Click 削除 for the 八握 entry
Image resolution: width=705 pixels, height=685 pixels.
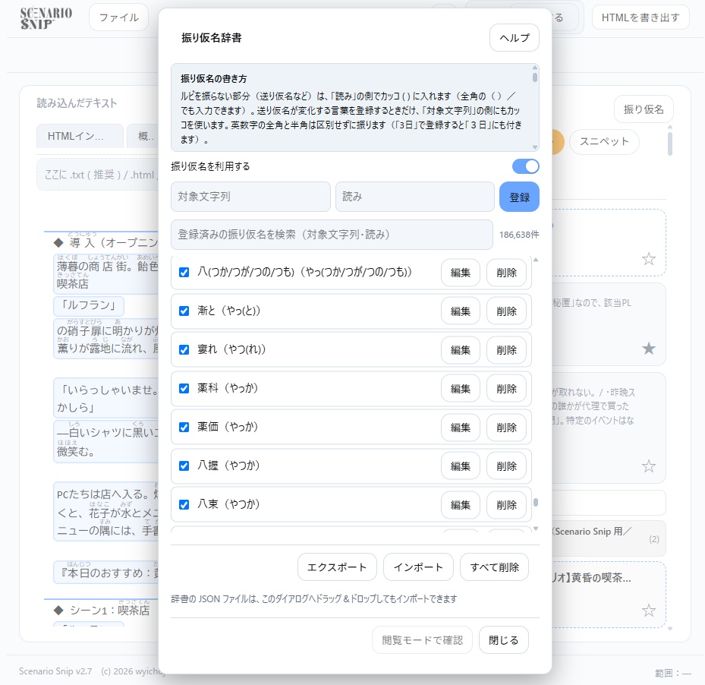(506, 466)
